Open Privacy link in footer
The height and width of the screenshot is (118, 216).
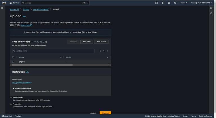point(186,116)
